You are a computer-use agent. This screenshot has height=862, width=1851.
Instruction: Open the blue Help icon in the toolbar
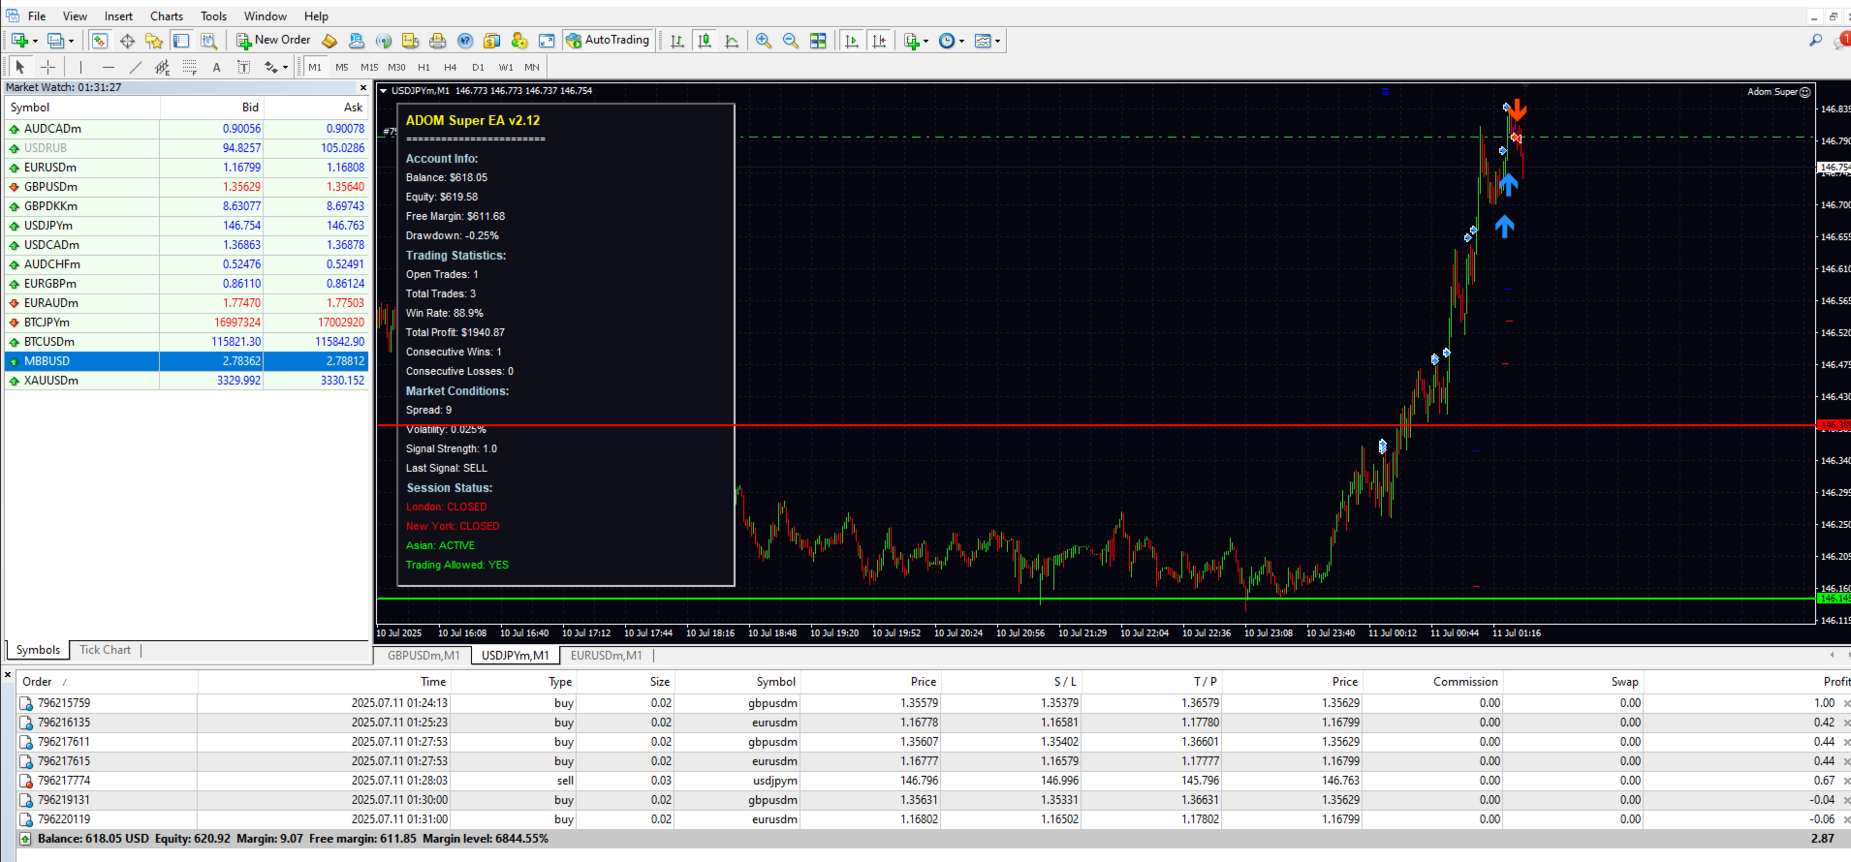(465, 41)
